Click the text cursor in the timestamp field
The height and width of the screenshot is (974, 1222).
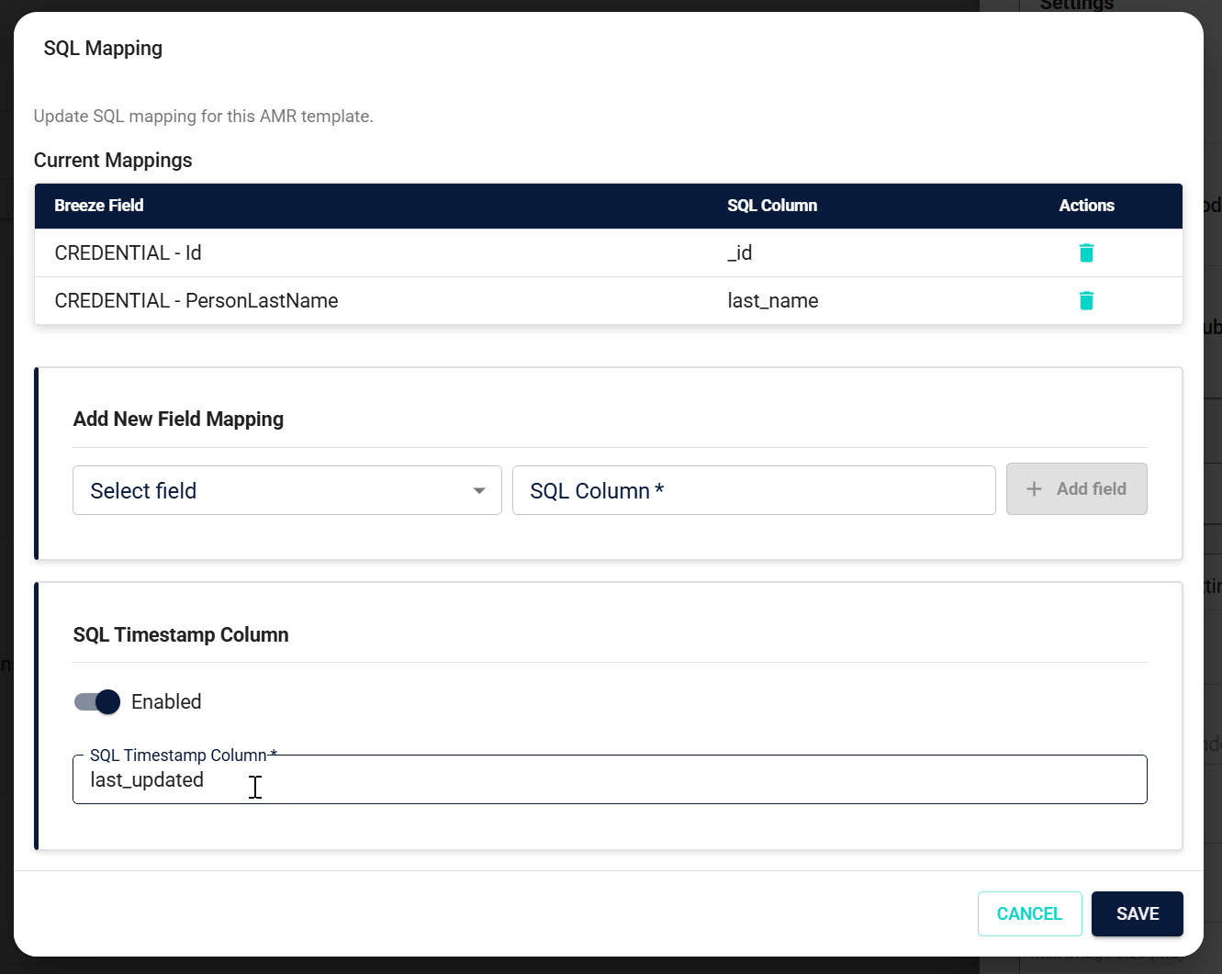point(255,786)
